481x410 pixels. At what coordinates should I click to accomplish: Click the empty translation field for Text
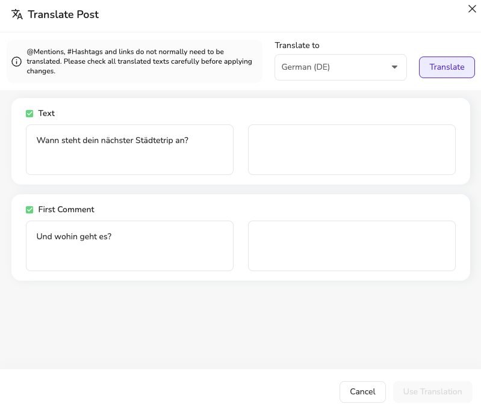[x=352, y=150]
